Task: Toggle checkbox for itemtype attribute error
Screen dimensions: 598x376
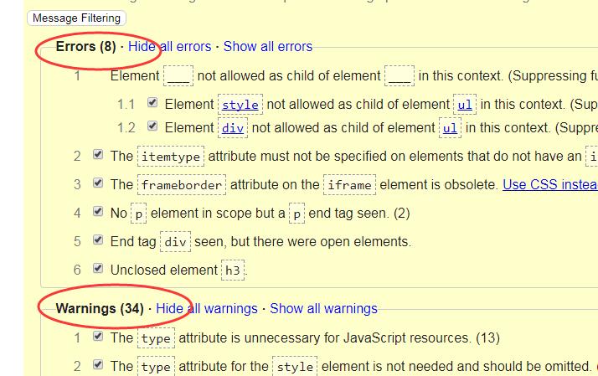Action: [98, 154]
